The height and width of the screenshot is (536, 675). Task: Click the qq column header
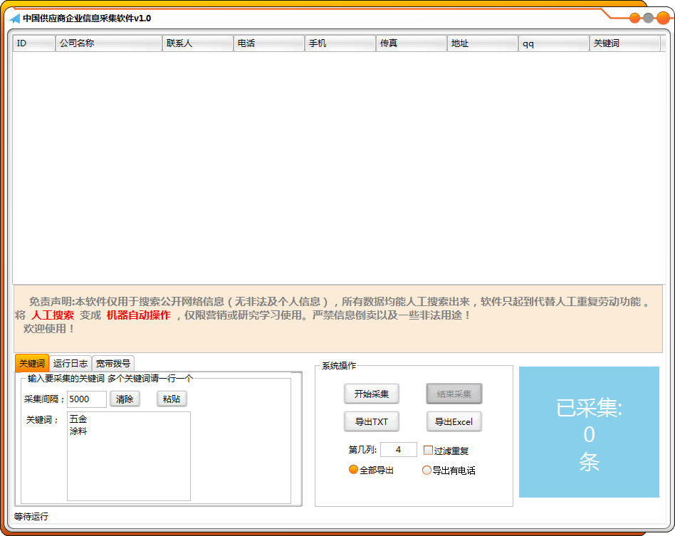[554, 43]
